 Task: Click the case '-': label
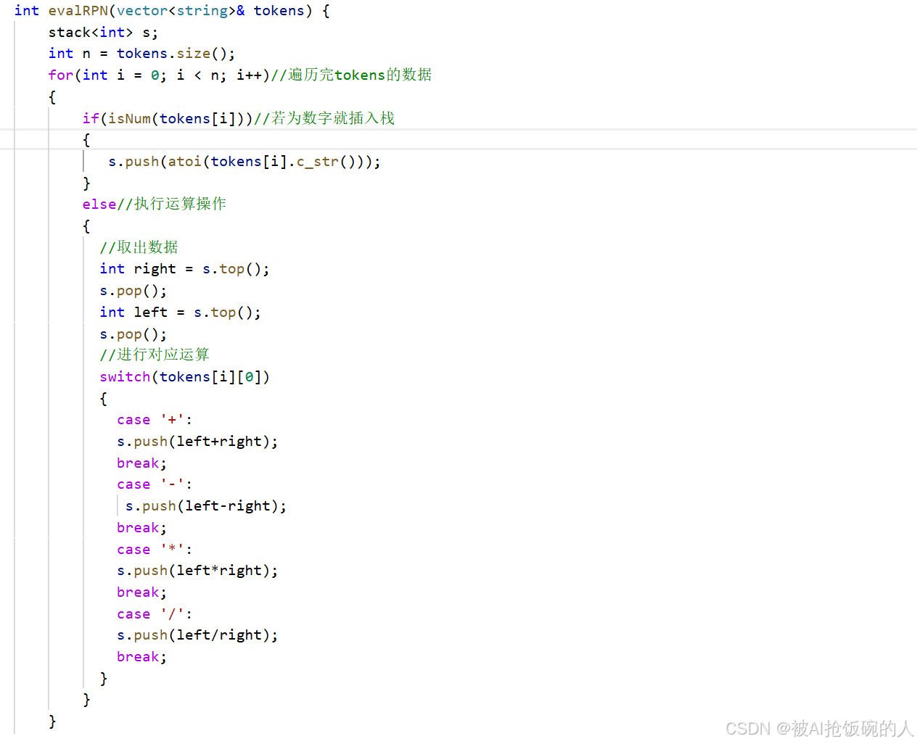155,484
